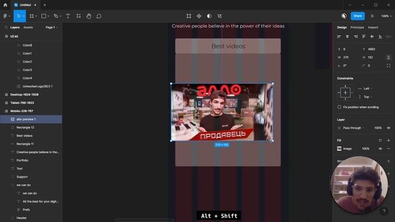Image resolution: width=395 pixels, height=222 pixels.
Task: Open the Resources tool
Action: [78, 16]
